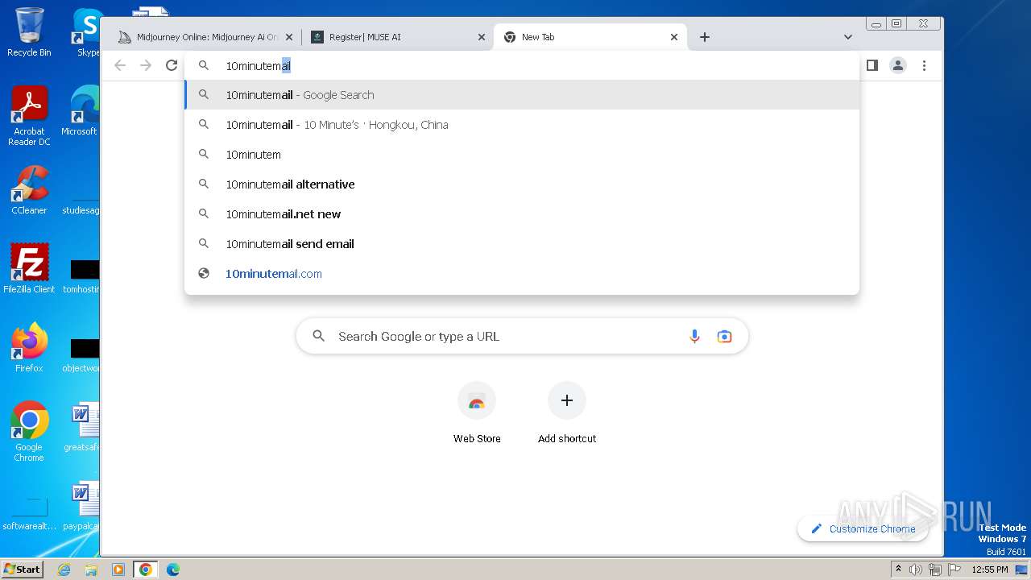Image resolution: width=1031 pixels, height=580 pixels.
Task: Open the Recycle Bin desktop icon
Action: (x=29, y=32)
